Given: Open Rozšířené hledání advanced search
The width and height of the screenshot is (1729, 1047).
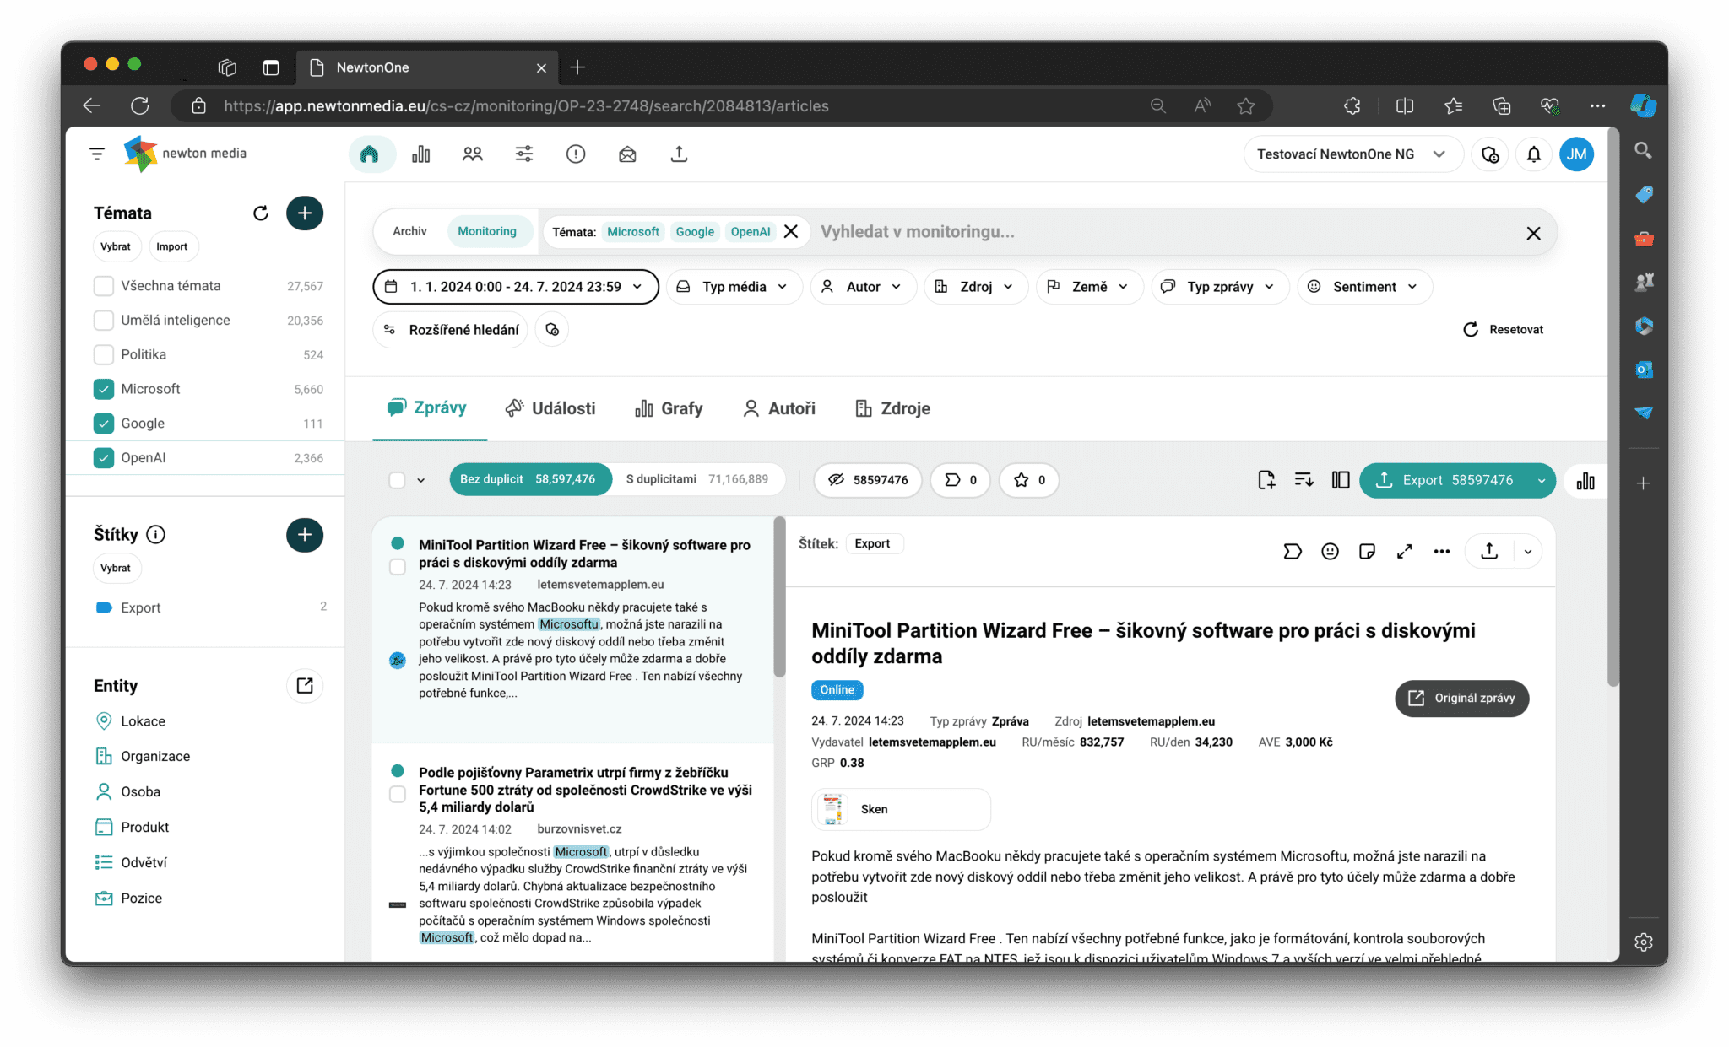Looking at the screenshot, I should pos(451,329).
